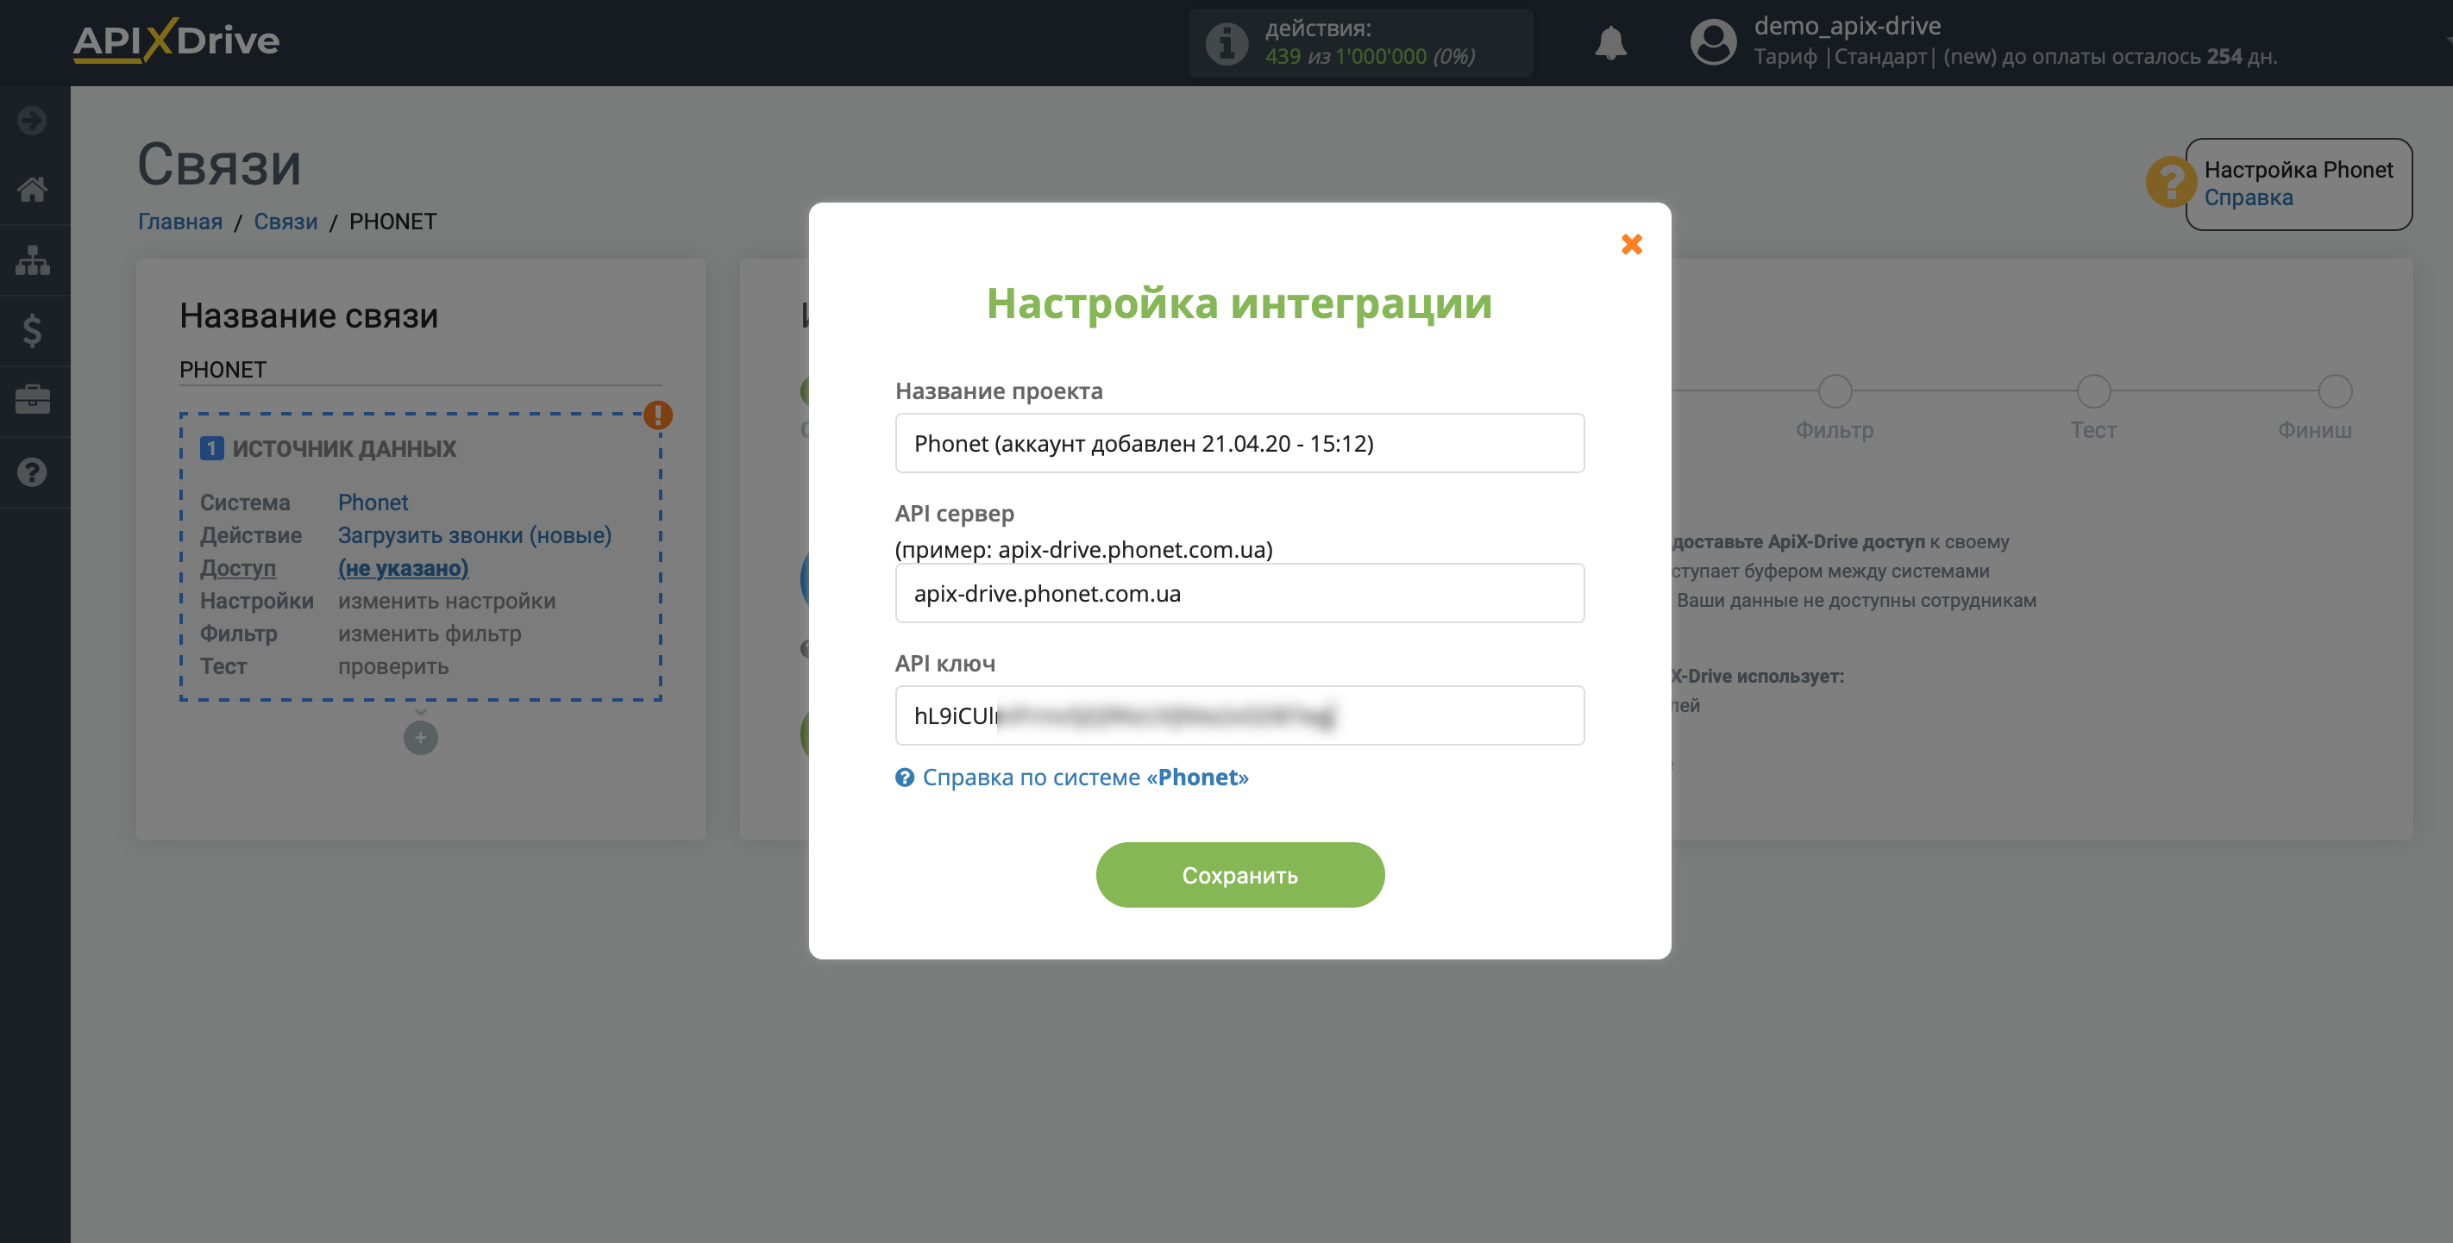This screenshot has width=2453, height=1243.
Task: Click проверить test text
Action: 393,666
